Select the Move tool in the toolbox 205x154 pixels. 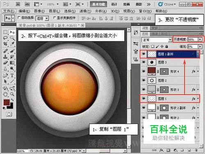(x=12, y=32)
